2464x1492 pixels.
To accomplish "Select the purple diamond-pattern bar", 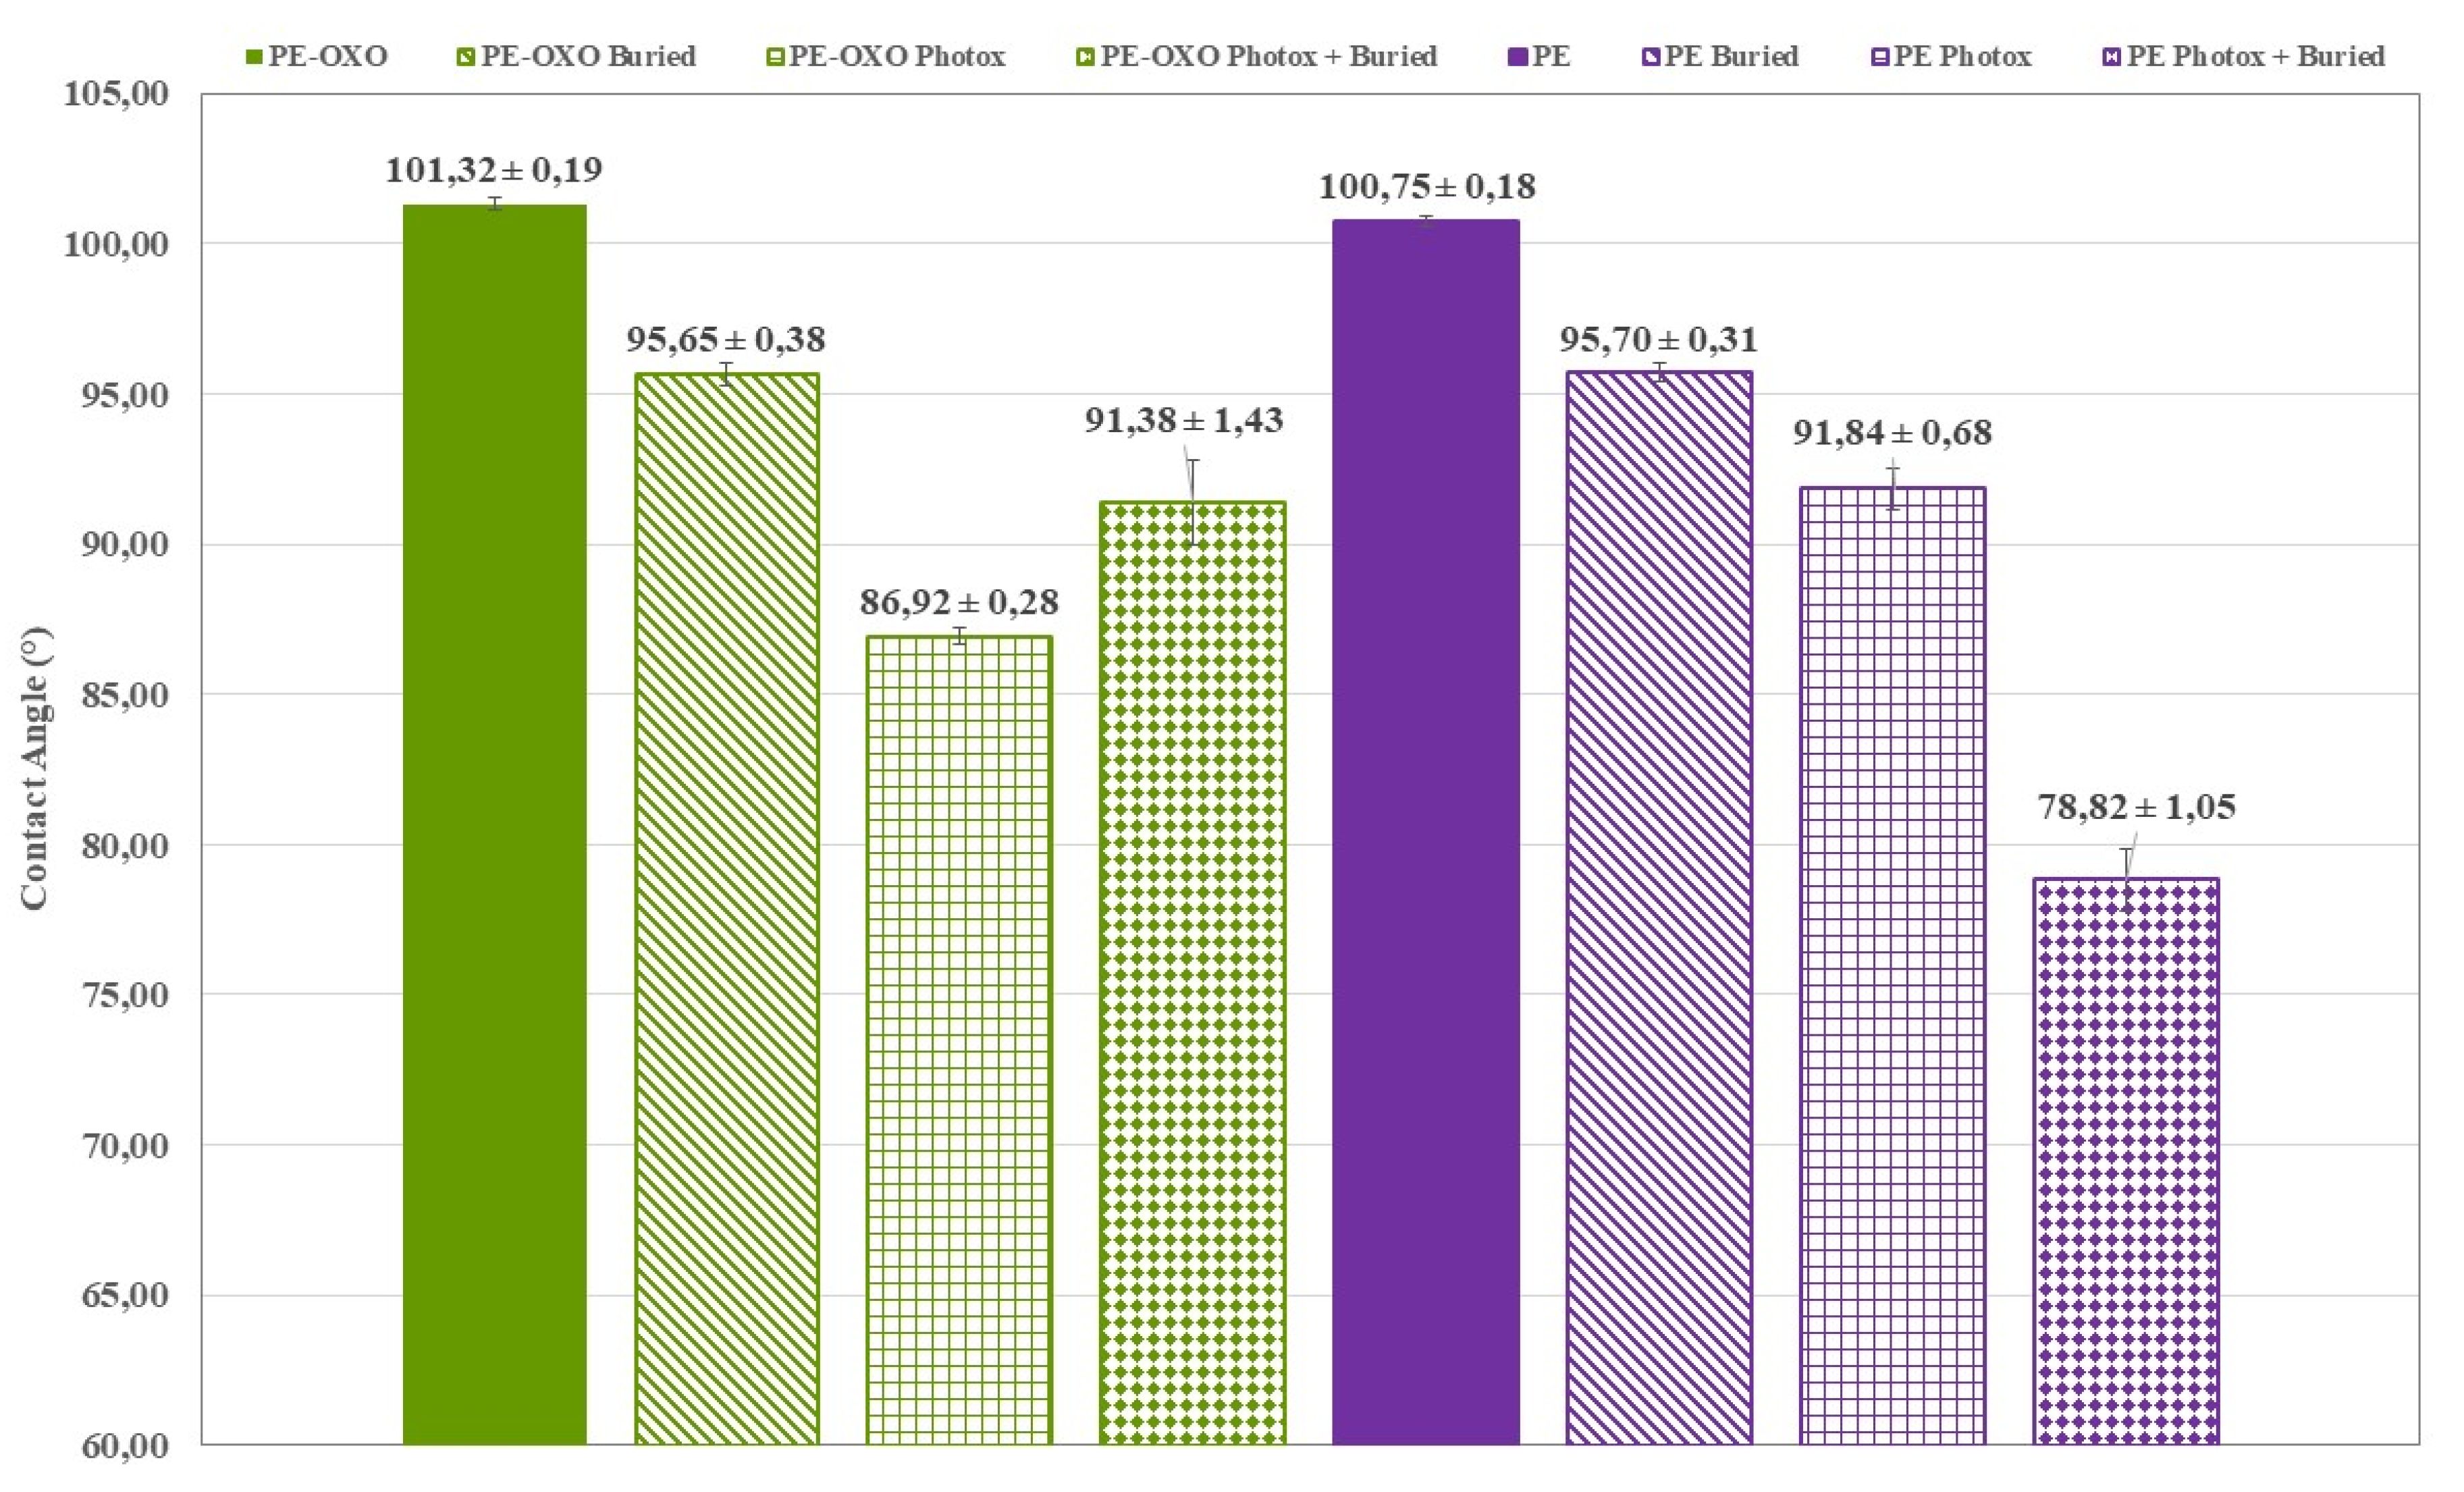I will point(2126,1161).
